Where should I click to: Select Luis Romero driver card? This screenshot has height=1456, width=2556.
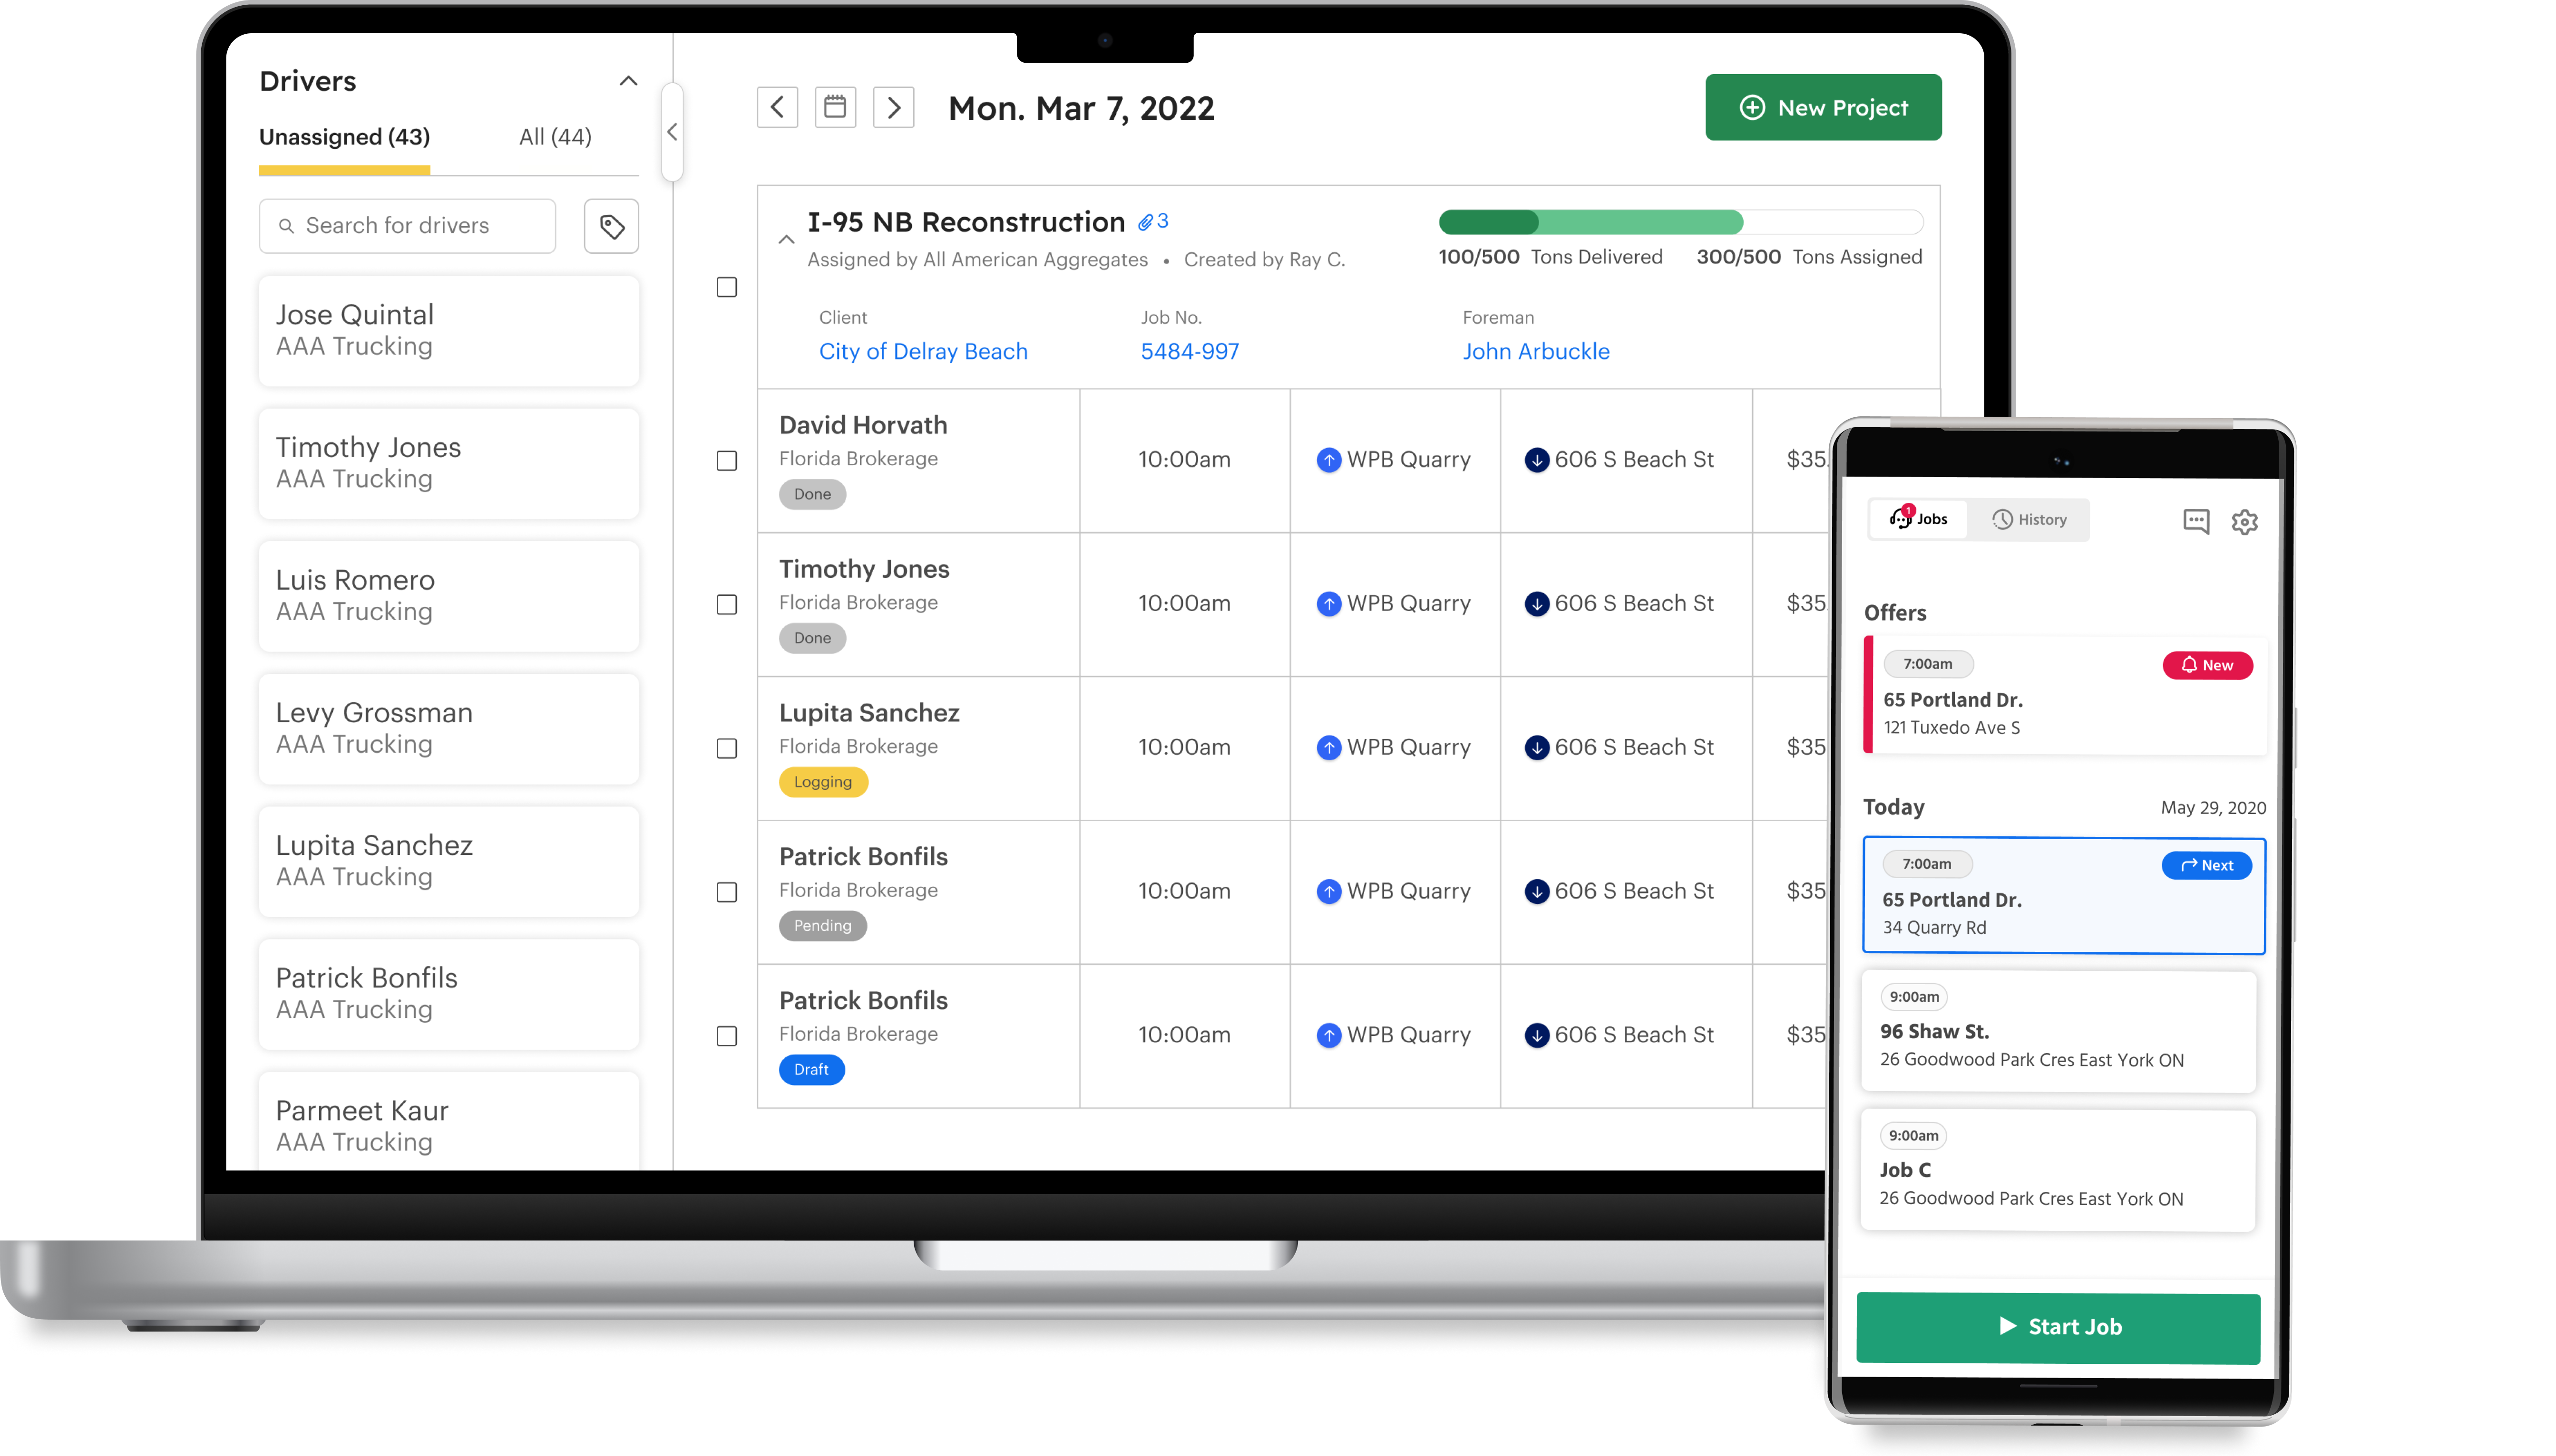(449, 596)
